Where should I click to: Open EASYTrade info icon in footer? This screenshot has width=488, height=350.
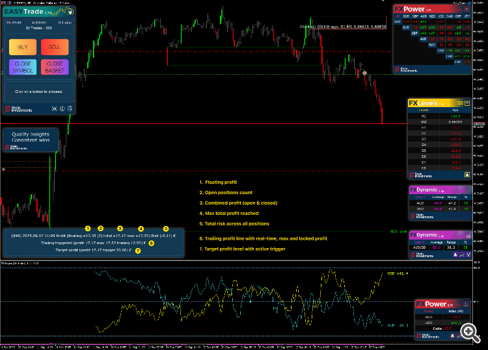pos(62,108)
